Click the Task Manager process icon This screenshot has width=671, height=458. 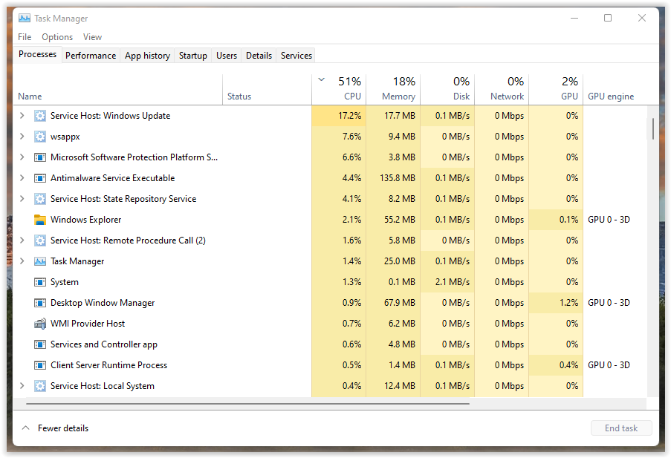pyautogui.click(x=40, y=261)
